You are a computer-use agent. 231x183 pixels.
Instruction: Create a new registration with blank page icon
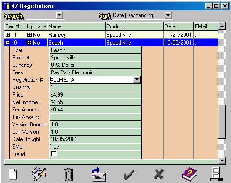(x=13, y=174)
